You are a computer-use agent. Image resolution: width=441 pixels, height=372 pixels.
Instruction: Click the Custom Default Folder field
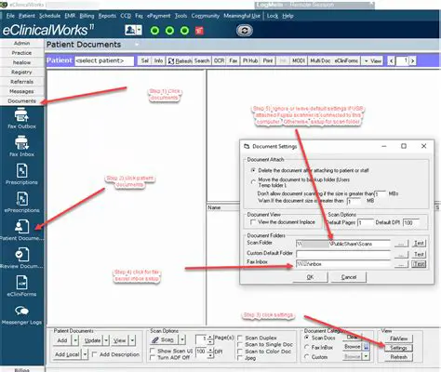tap(342, 254)
